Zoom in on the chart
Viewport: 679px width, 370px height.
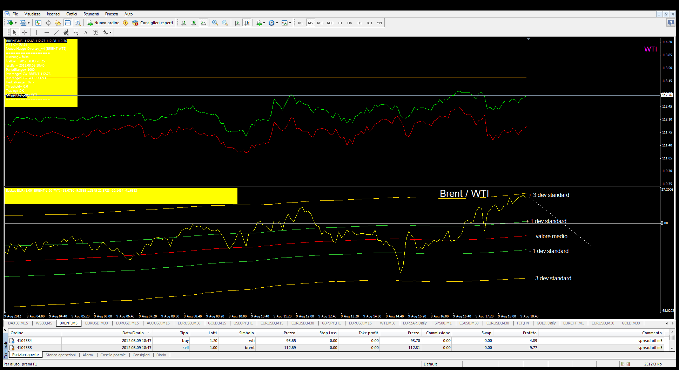pos(215,23)
